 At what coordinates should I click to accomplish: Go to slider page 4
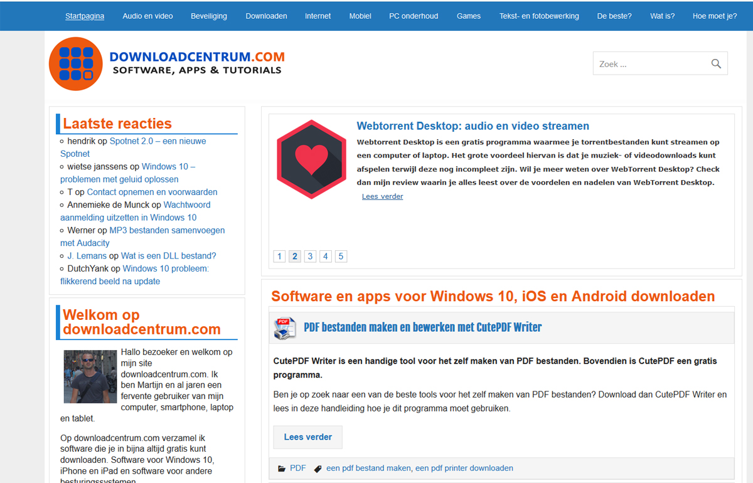[x=325, y=256]
